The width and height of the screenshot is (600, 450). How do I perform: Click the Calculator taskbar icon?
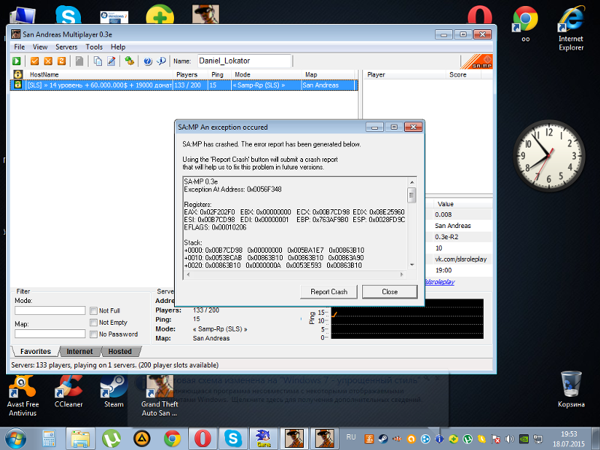click(x=49, y=439)
